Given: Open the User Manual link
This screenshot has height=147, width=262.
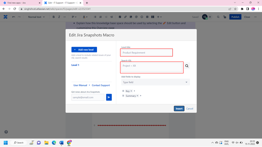Looking at the screenshot, I should point(80,85).
